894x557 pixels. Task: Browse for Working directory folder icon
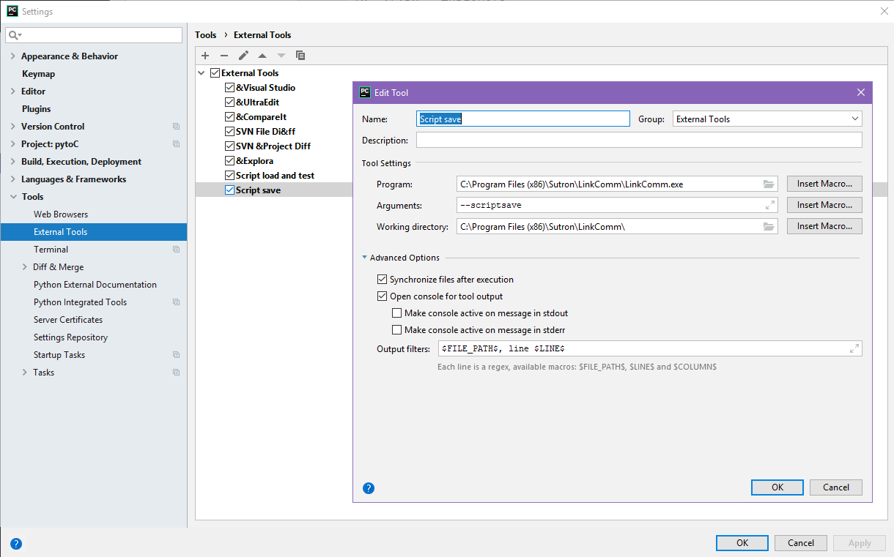point(769,227)
